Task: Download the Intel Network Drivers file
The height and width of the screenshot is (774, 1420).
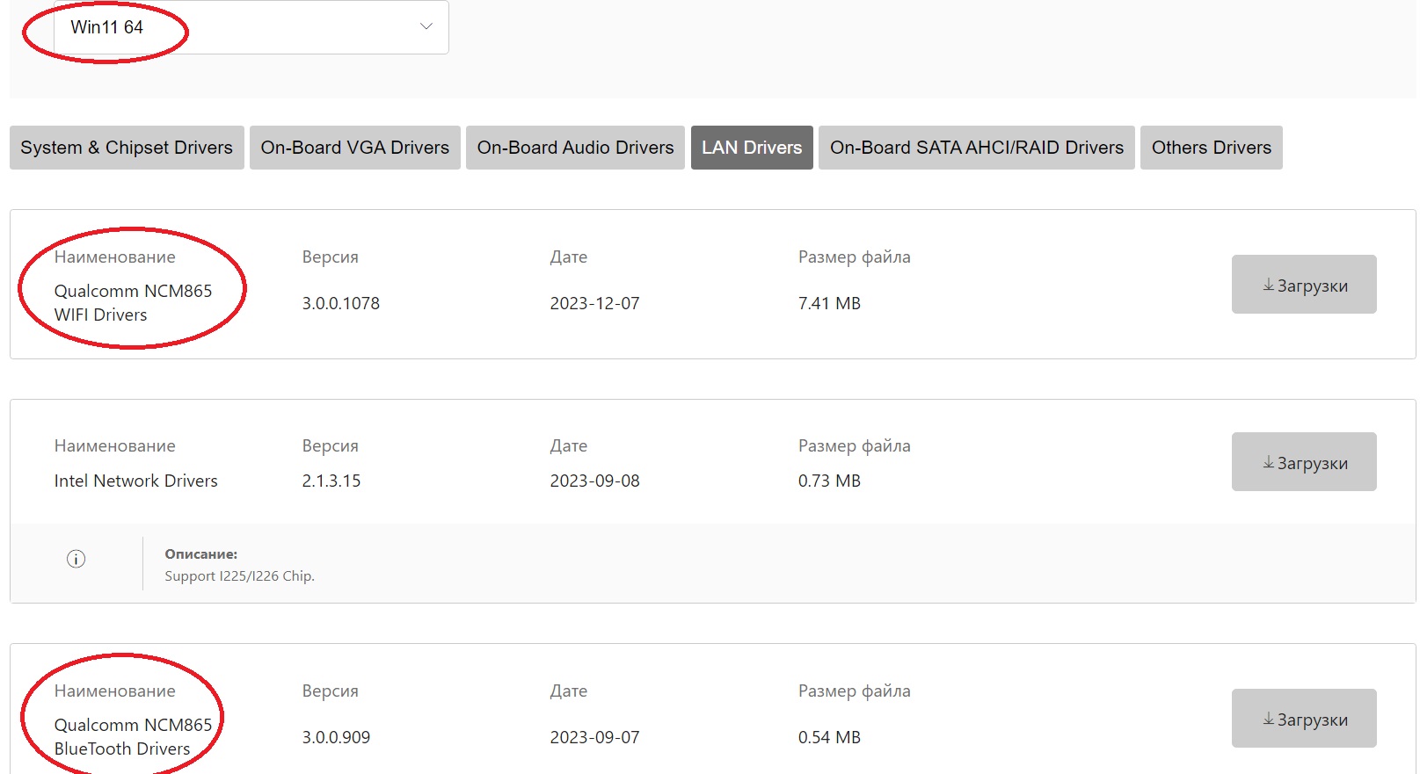Action: 1303,462
